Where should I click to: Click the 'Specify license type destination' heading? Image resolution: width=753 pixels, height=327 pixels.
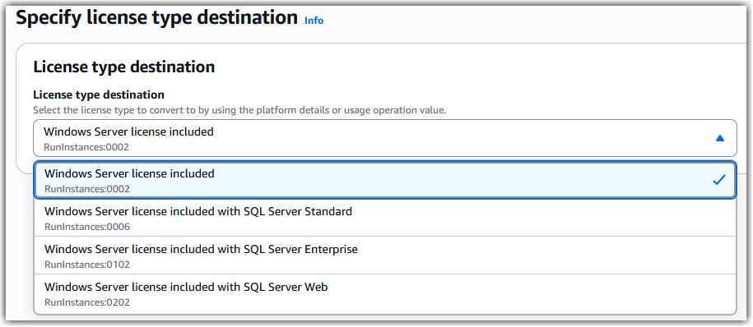tap(157, 18)
